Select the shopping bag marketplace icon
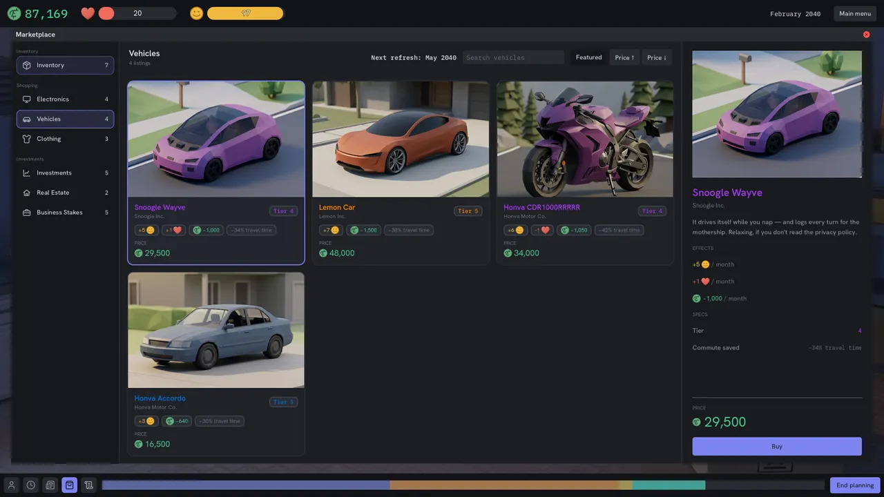884x497 pixels. (x=69, y=485)
